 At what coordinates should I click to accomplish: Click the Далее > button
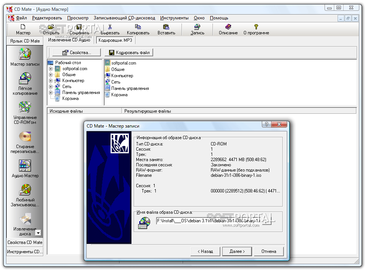[237, 251]
